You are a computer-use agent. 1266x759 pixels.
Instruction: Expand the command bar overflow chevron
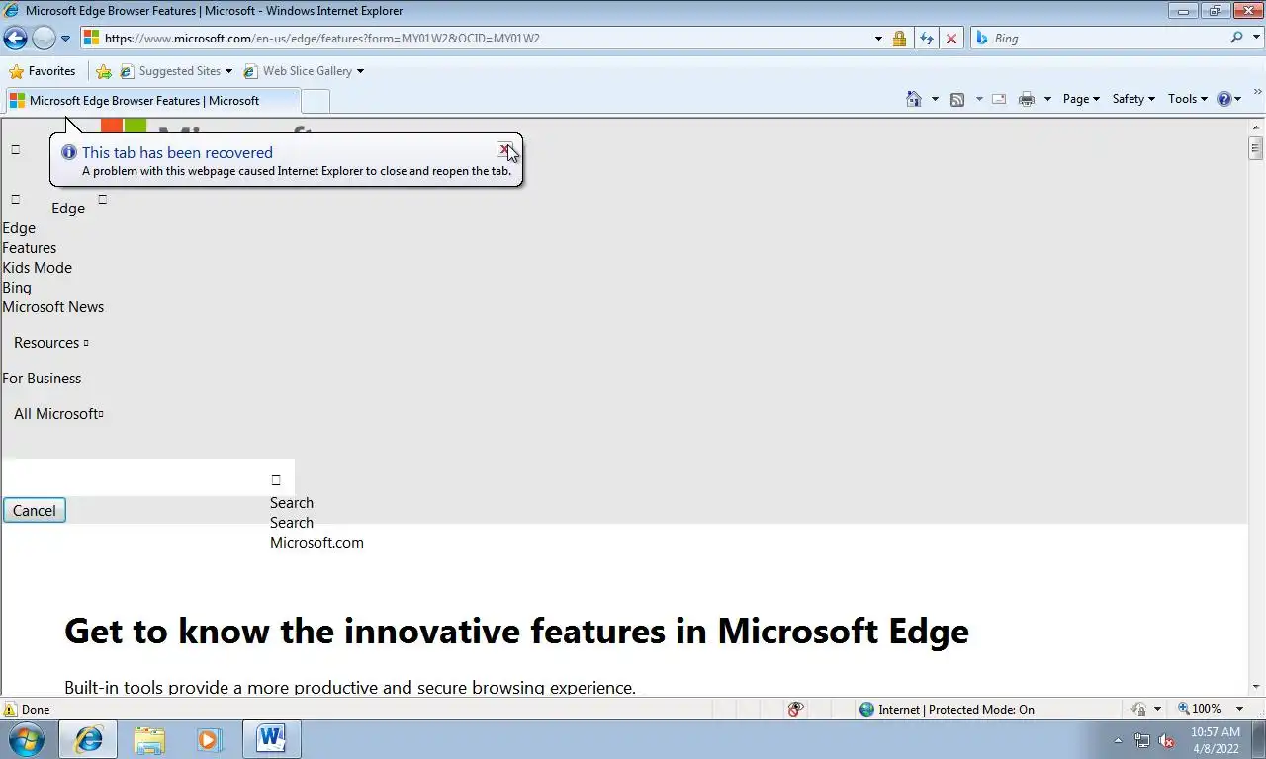[1257, 93]
